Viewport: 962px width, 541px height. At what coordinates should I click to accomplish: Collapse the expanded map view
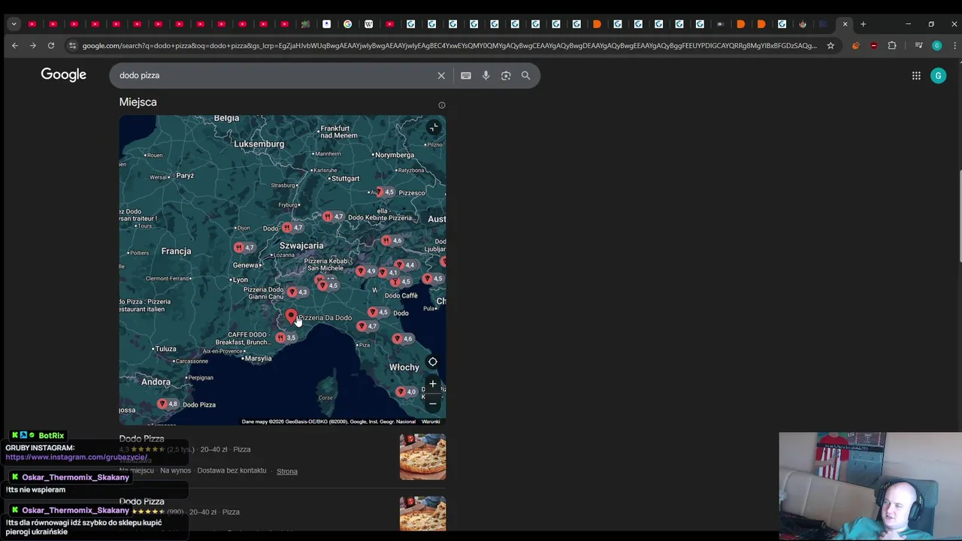[434, 128]
